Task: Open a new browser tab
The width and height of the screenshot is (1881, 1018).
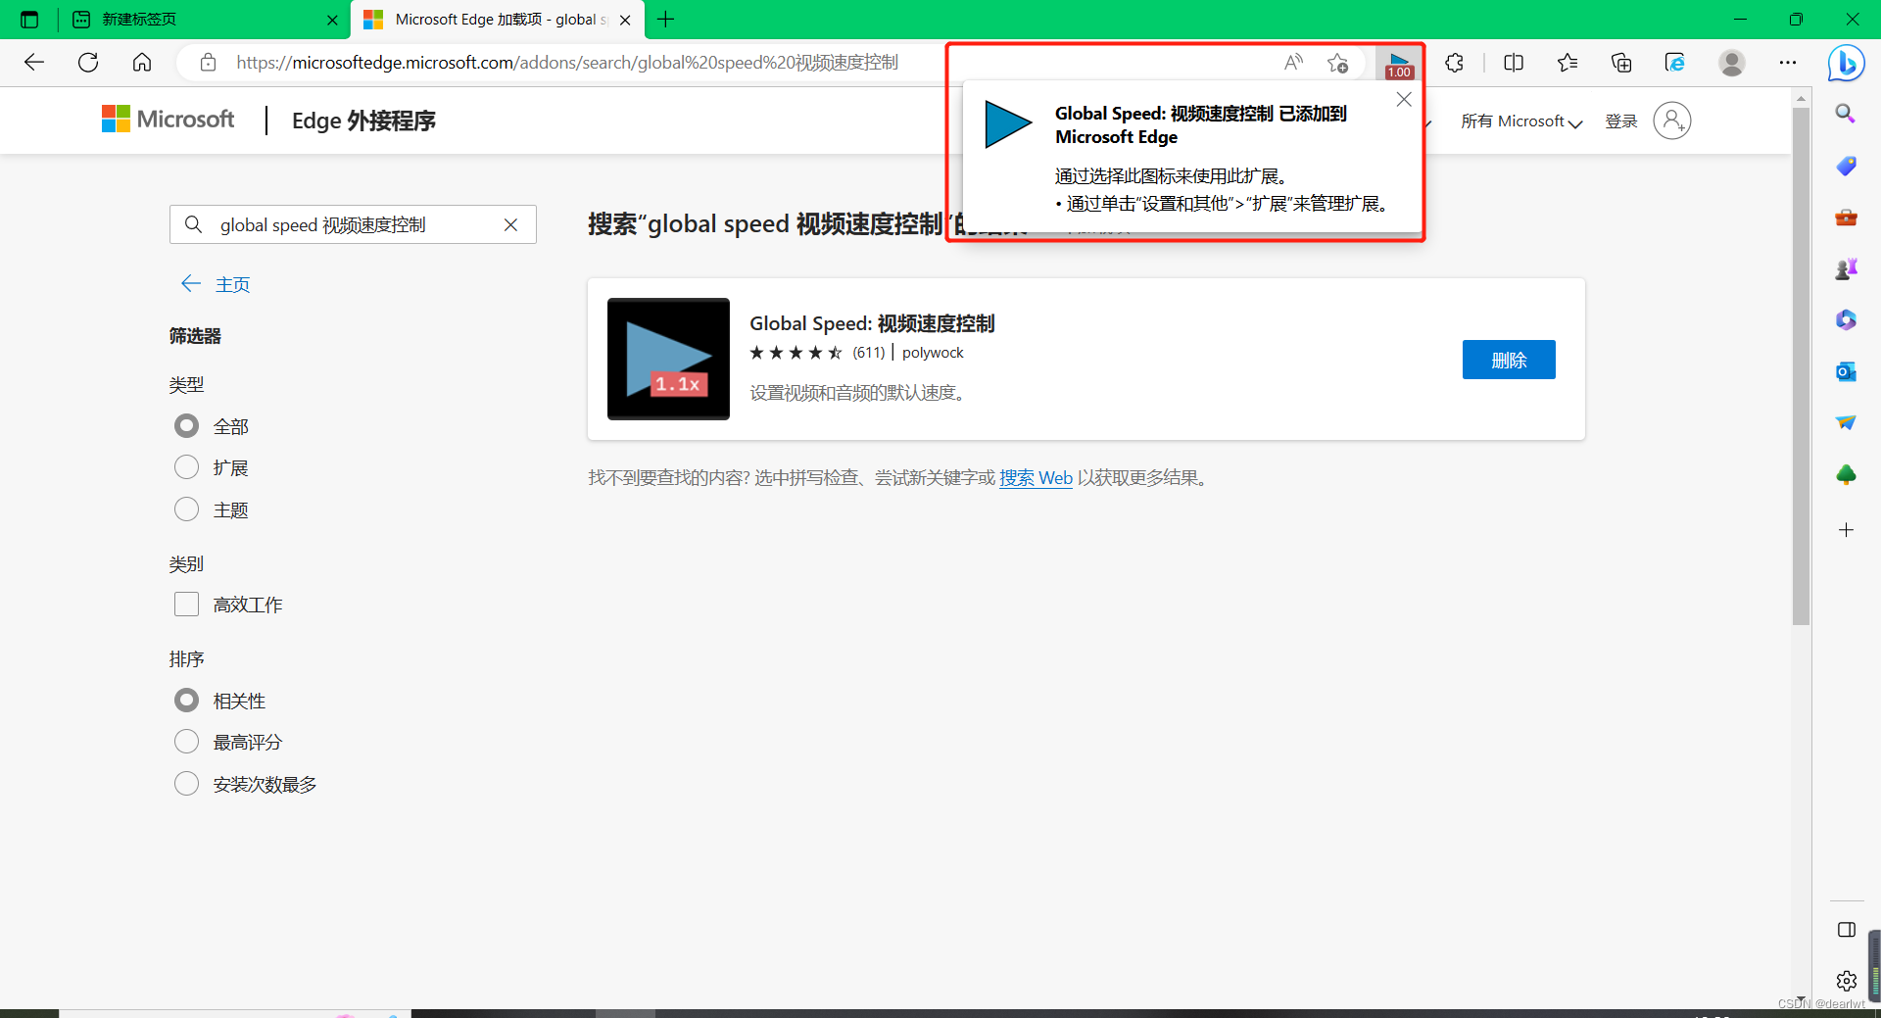Action: pos(666,20)
